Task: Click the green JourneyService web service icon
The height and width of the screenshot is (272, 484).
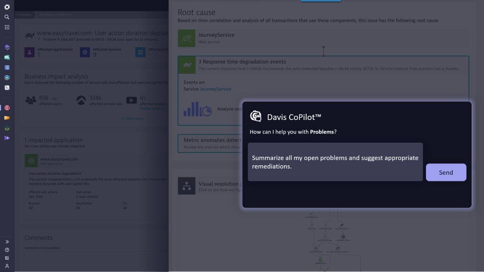Action: click(186, 37)
